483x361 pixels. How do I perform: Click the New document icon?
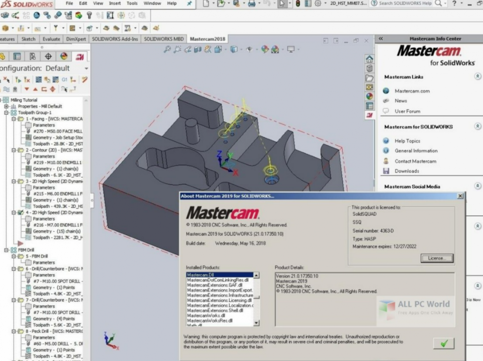206,4
